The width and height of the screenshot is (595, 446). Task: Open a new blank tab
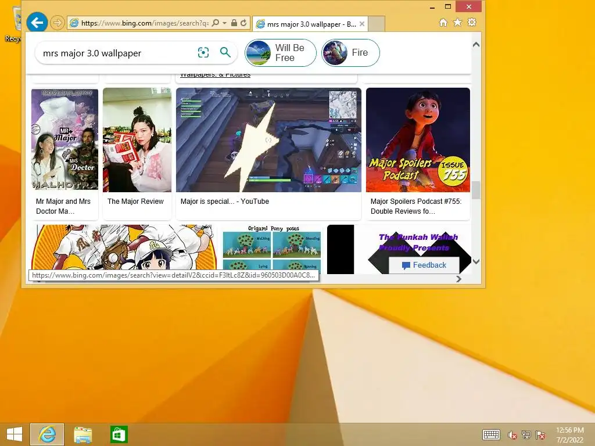coord(377,24)
